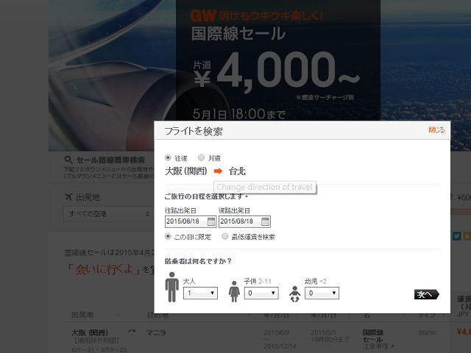Viewport: 471px width, 353px height.
Task: Click the child passenger figure icon
Action: tap(234, 291)
